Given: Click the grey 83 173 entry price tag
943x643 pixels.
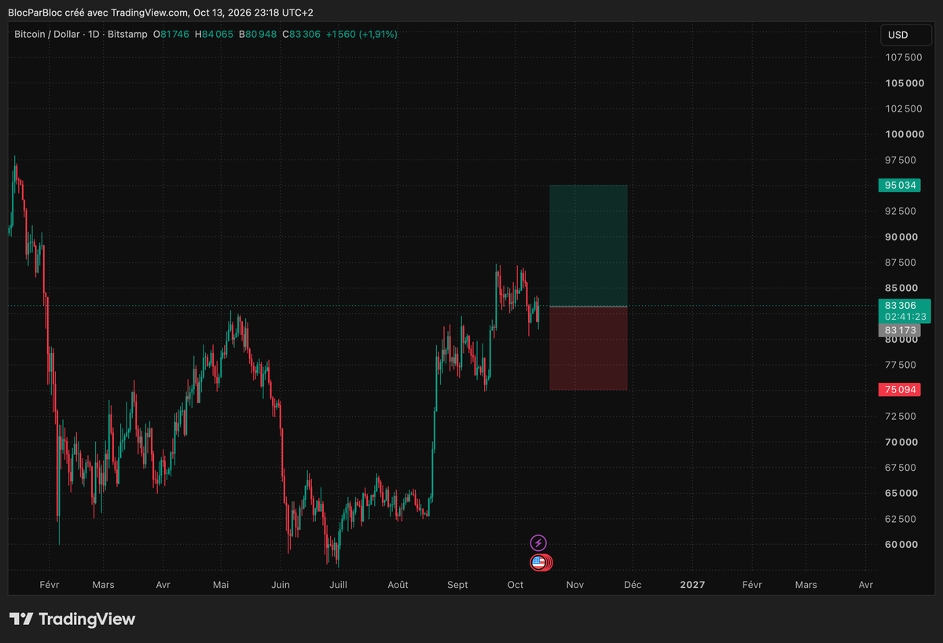Looking at the screenshot, I should point(901,330).
